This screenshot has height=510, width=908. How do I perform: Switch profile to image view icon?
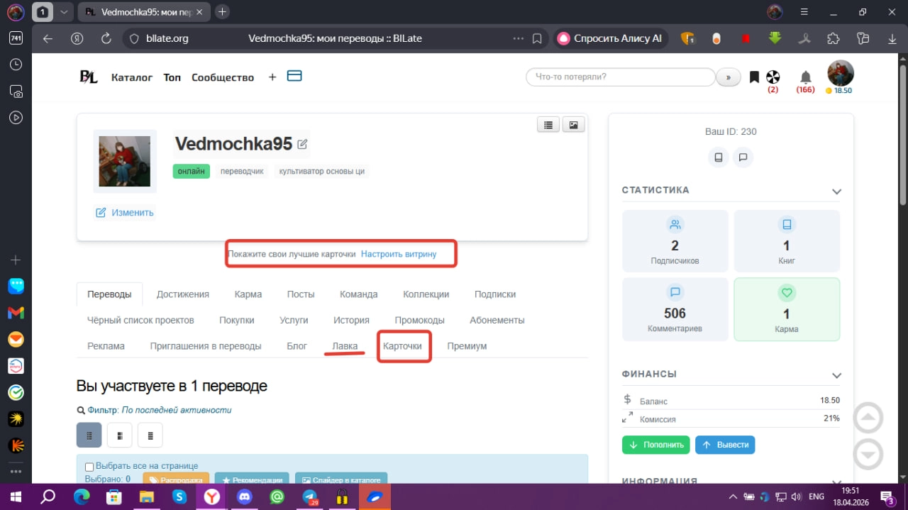pos(573,125)
